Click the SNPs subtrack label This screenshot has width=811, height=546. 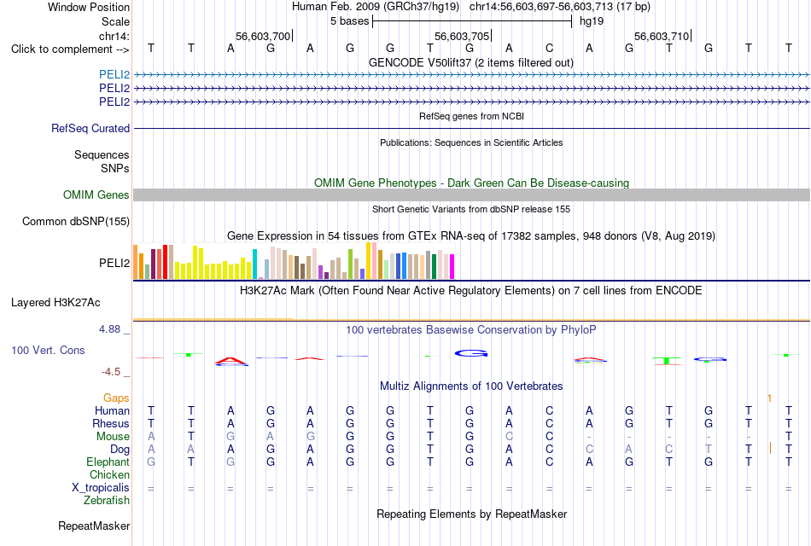(x=115, y=168)
